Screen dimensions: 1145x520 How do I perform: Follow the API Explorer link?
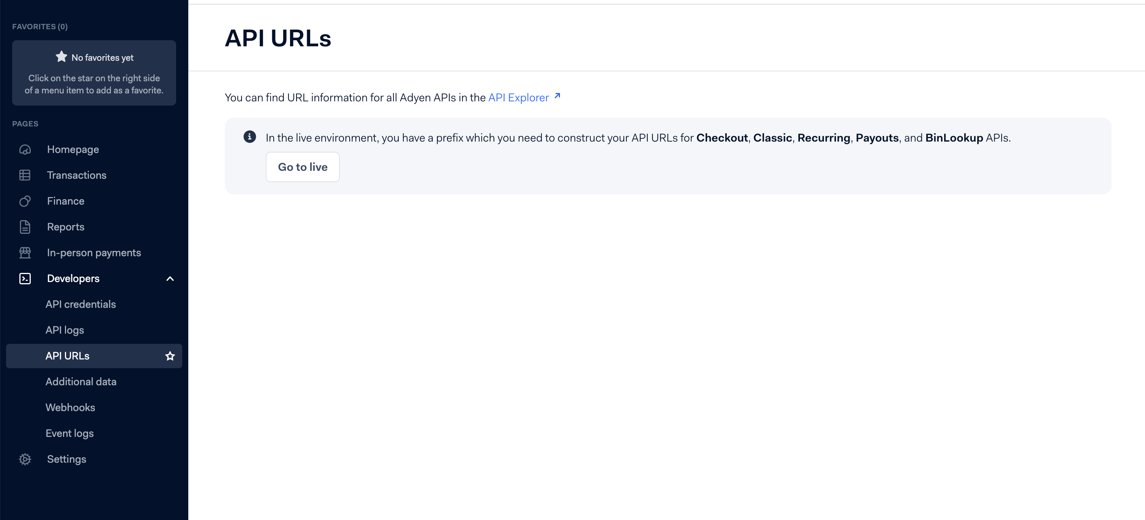519,97
